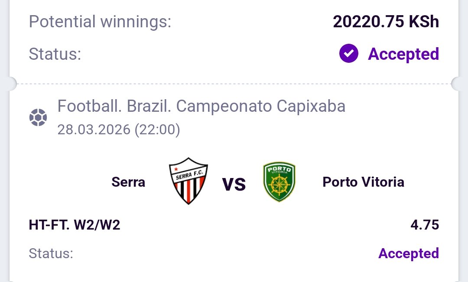Screen dimensions: 468x282
Task: Click the dashed ticket divider line
Action: pyautogui.click(x=234, y=83)
